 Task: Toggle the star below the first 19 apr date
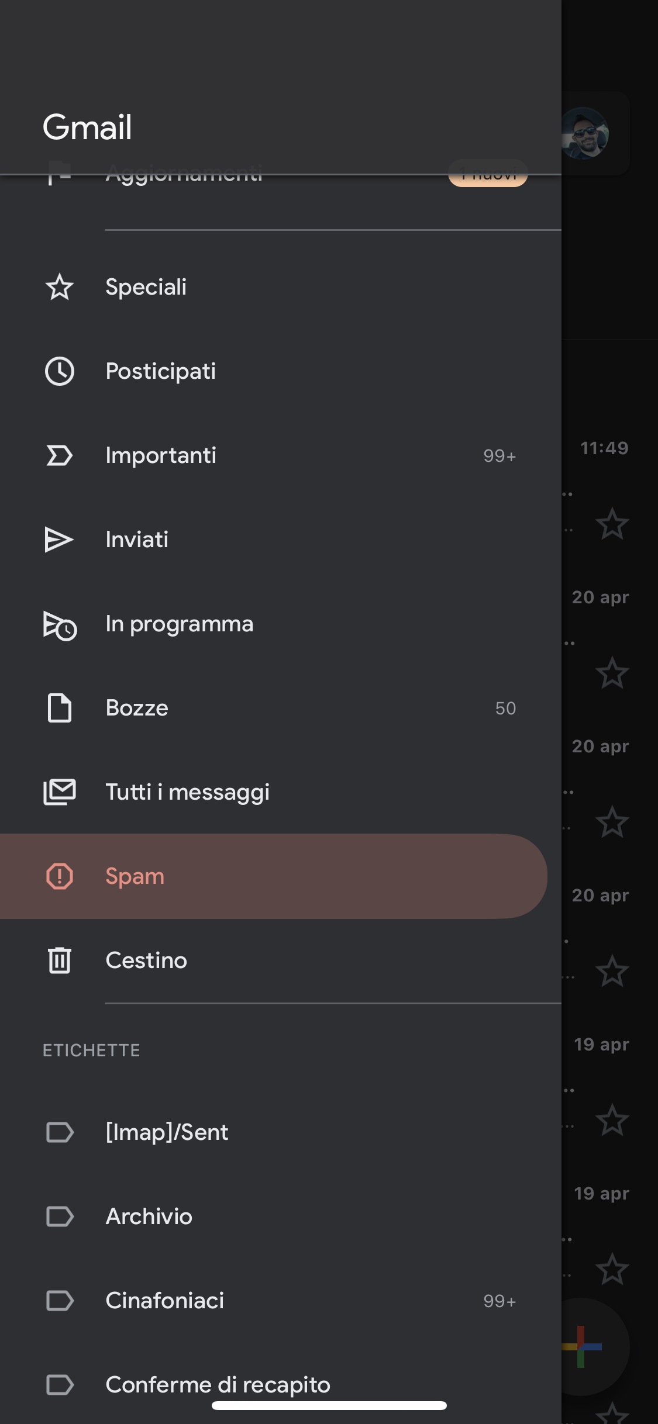[612, 1120]
